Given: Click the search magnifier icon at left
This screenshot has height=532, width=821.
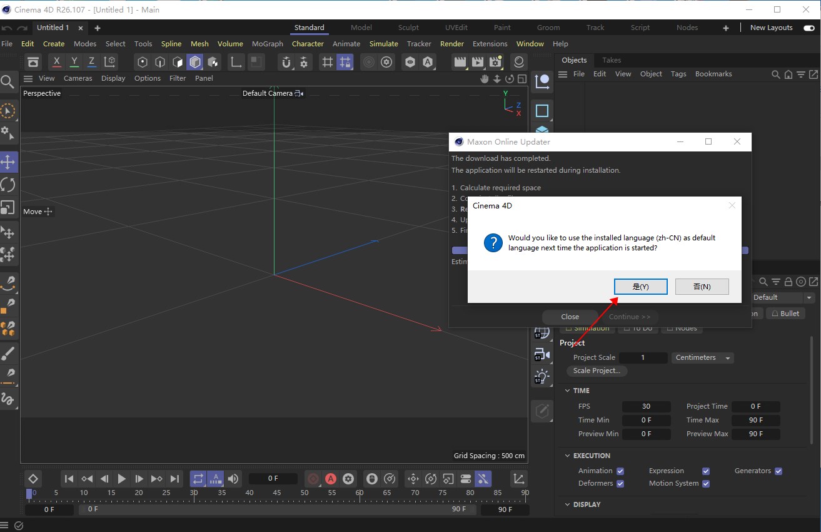Looking at the screenshot, I should [8, 82].
